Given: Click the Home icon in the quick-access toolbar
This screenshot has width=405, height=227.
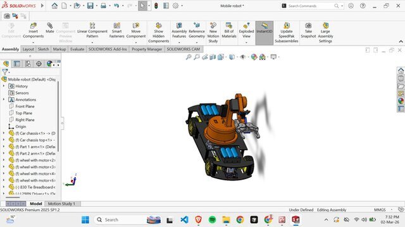Looking at the screenshot, I should pos(54,6).
